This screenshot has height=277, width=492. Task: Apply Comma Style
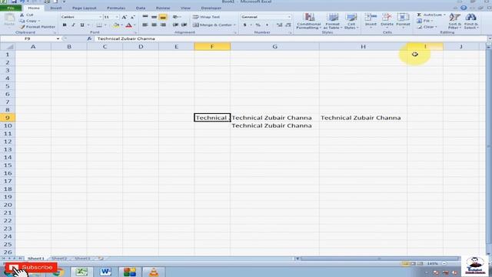(267, 25)
